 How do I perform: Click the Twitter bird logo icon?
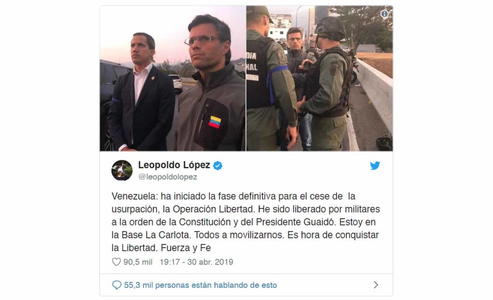(x=375, y=166)
